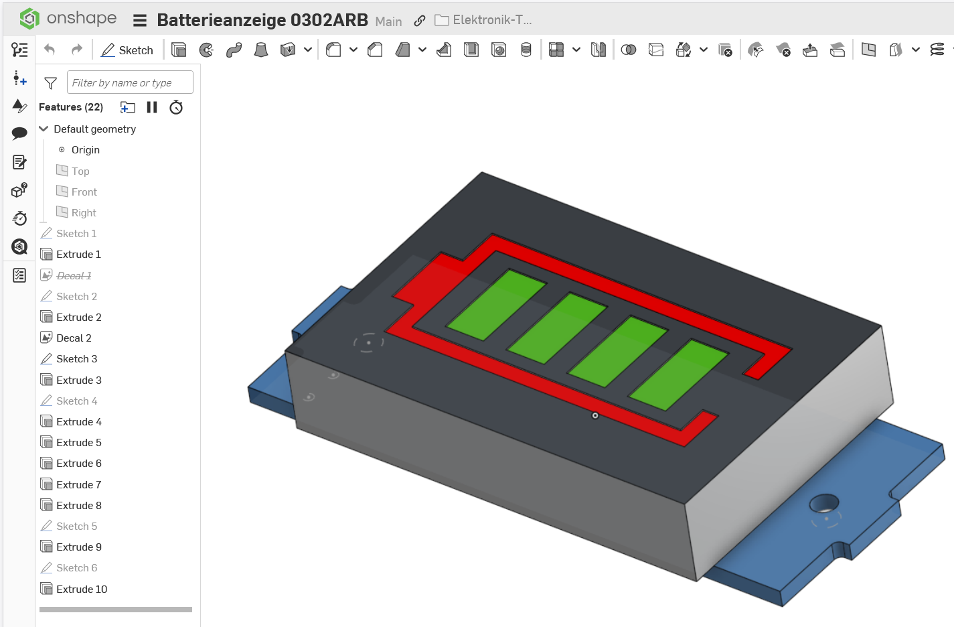Select the Split tool
Viewport: 954px width, 627px height.
pyautogui.click(x=656, y=50)
